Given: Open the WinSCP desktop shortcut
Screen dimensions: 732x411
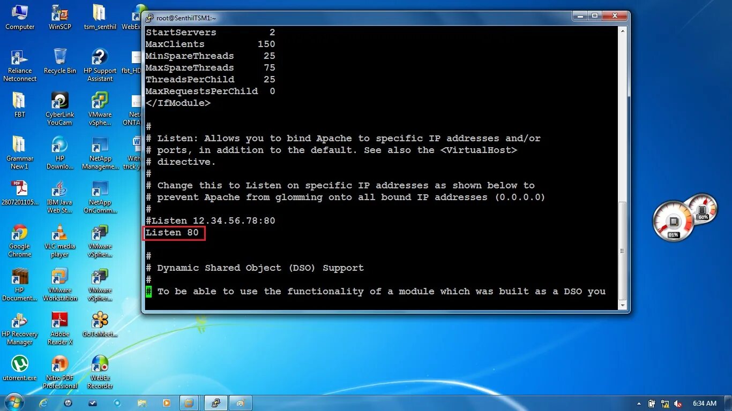Looking at the screenshot, I should (60, 17).
